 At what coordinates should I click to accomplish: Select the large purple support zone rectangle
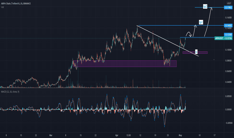(x=125, y=64)
